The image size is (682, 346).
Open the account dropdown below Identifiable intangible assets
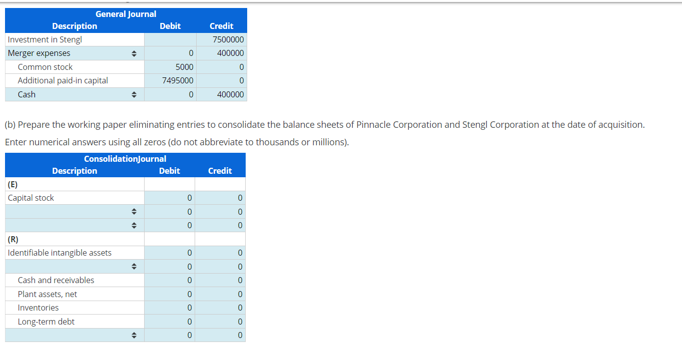[134, 266]
